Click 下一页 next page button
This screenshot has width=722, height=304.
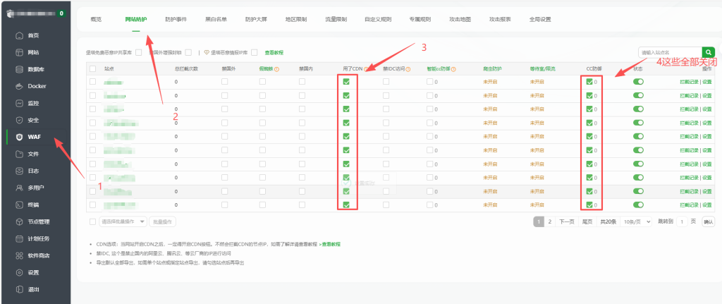(x=566, y=221)
